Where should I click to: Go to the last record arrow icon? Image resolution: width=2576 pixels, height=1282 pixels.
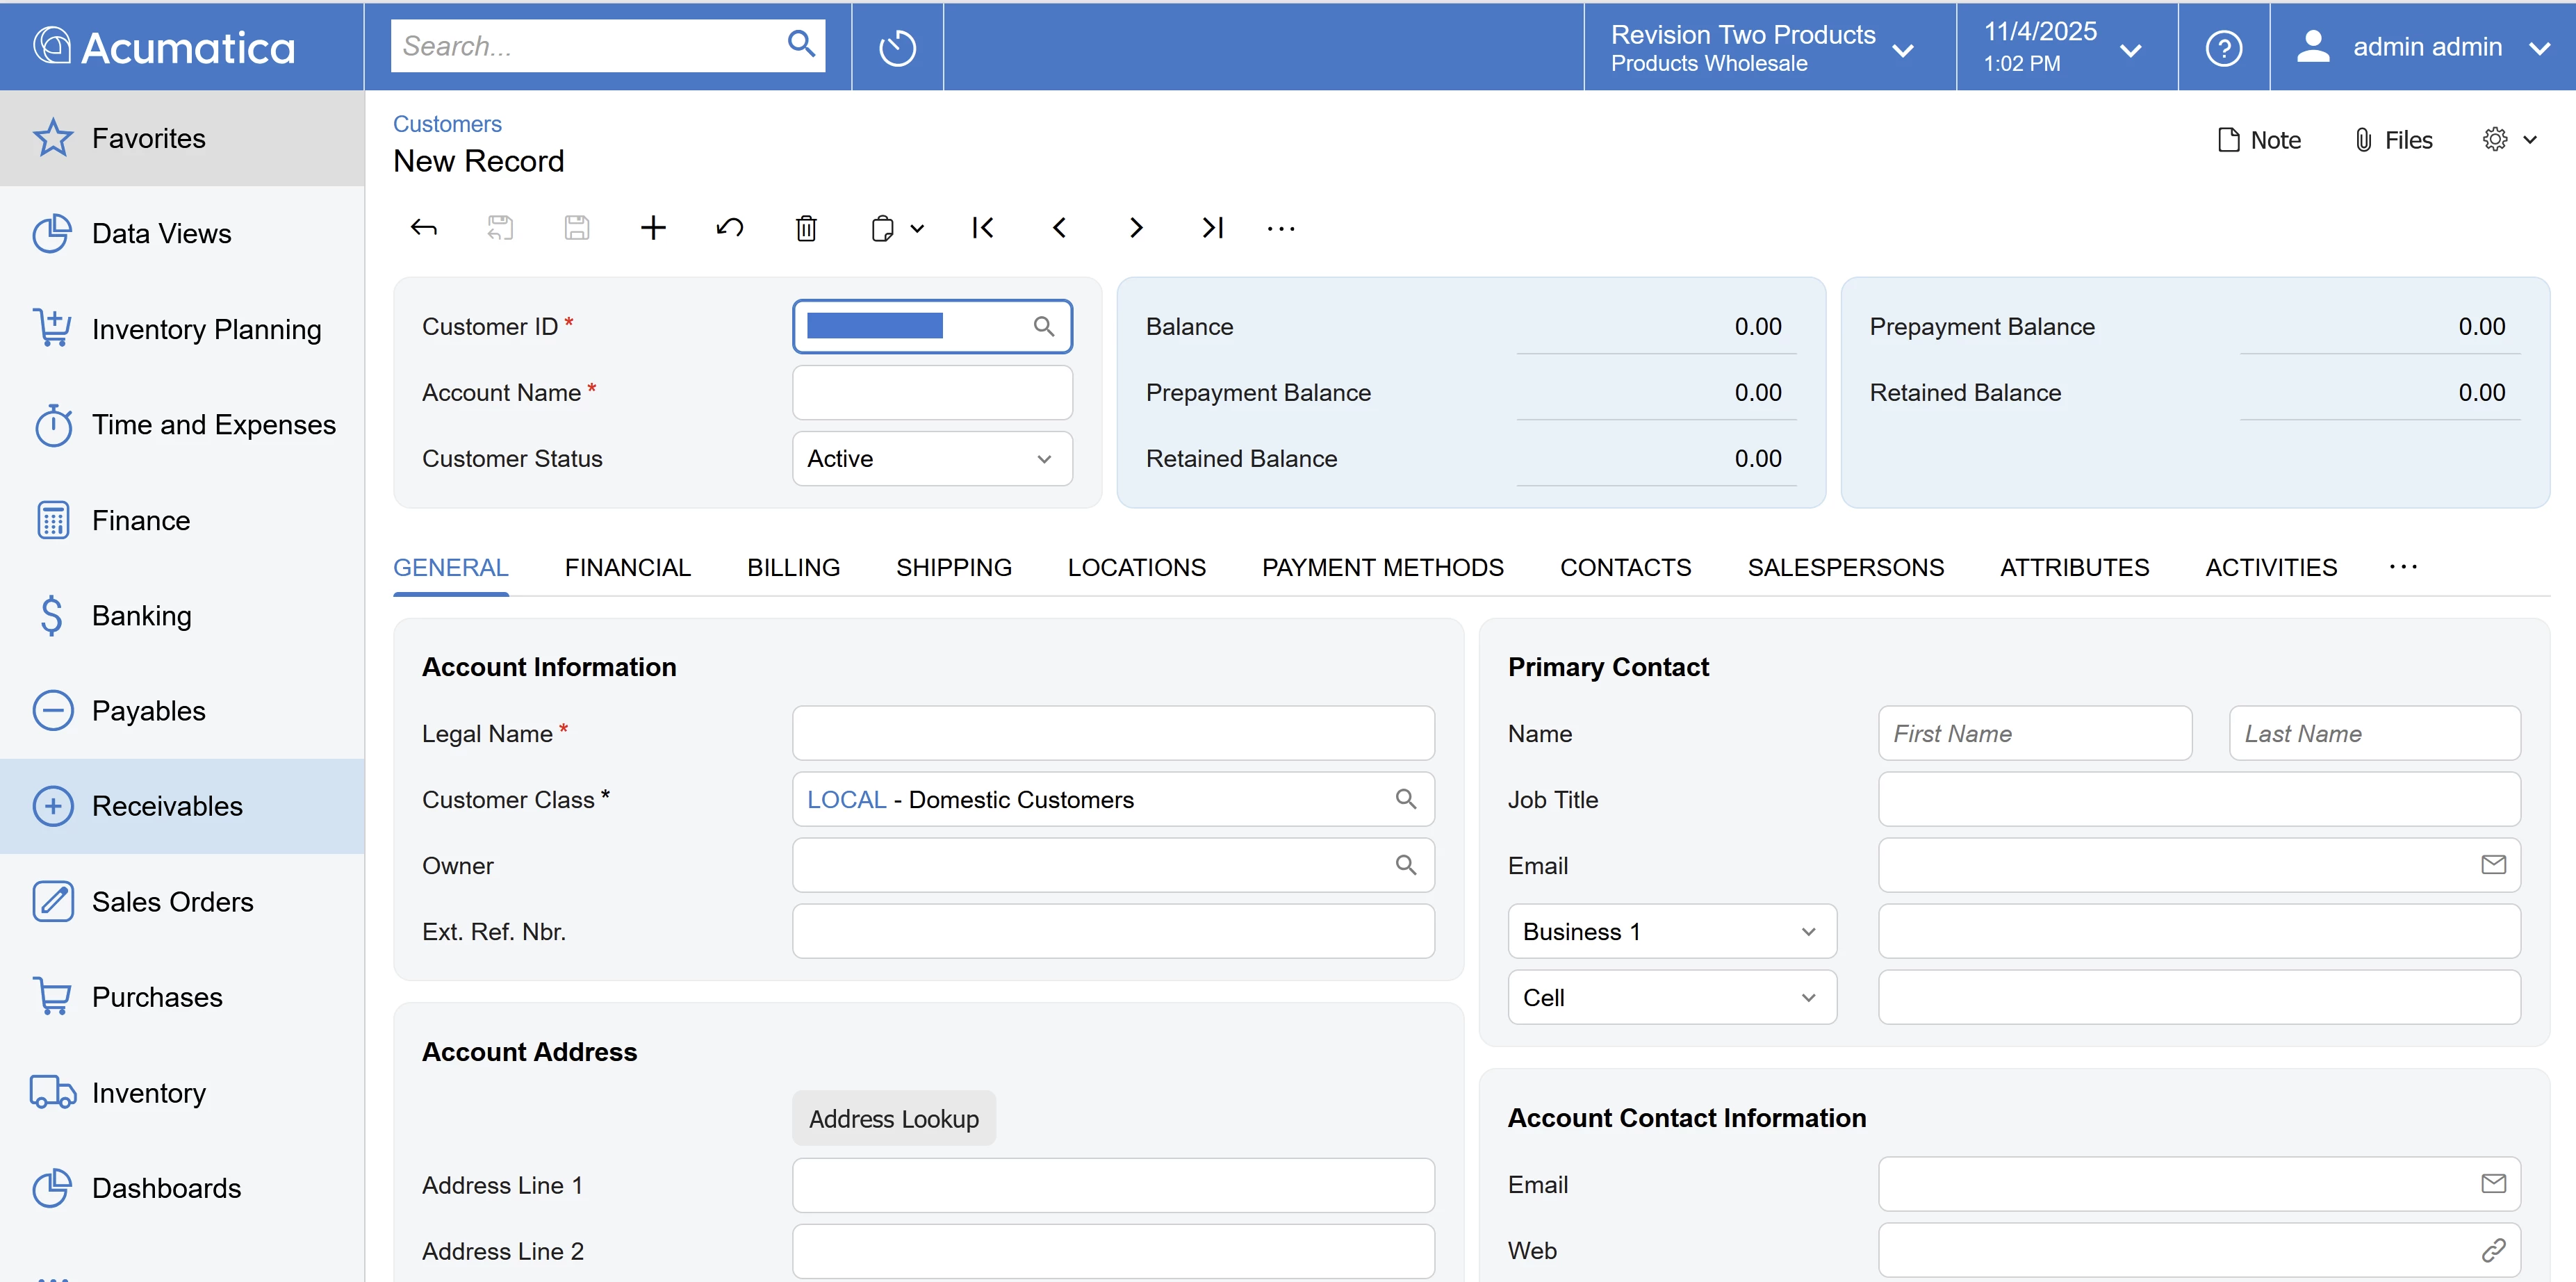1212,228
